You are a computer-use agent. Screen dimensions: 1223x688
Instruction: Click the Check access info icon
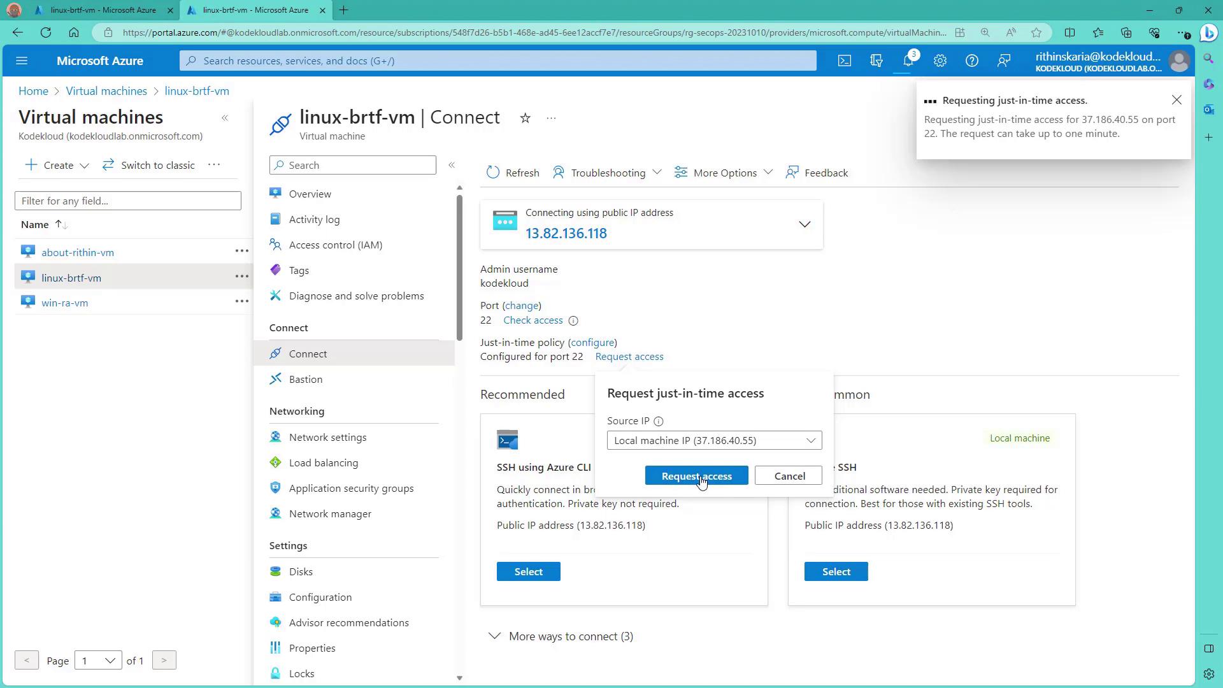(573, 321)
